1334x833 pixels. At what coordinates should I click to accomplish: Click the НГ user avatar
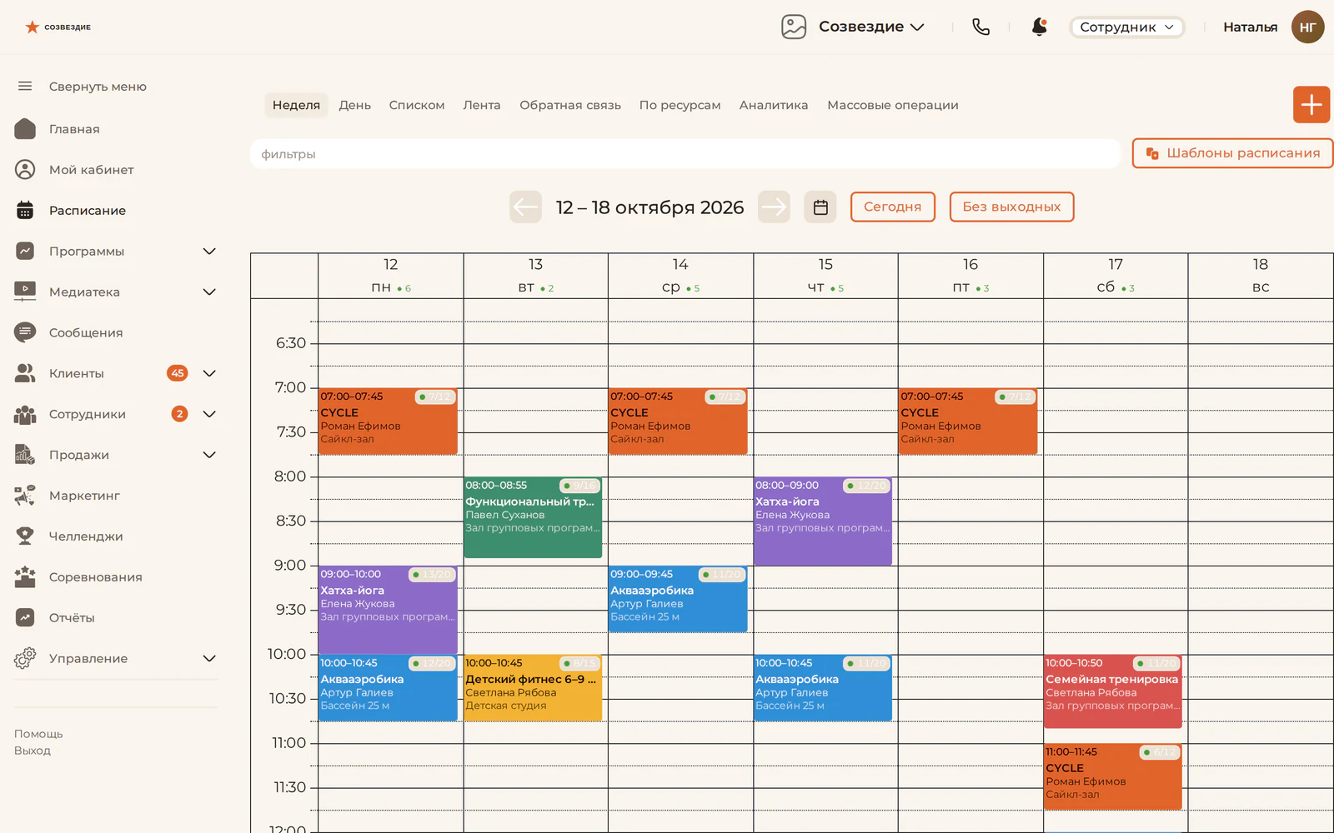[1307, 27]
